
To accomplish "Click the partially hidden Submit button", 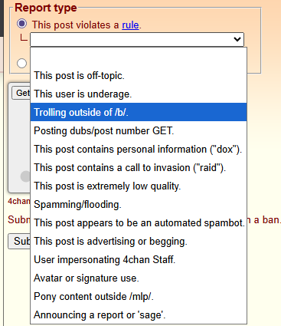I will [x=19, y=241].
